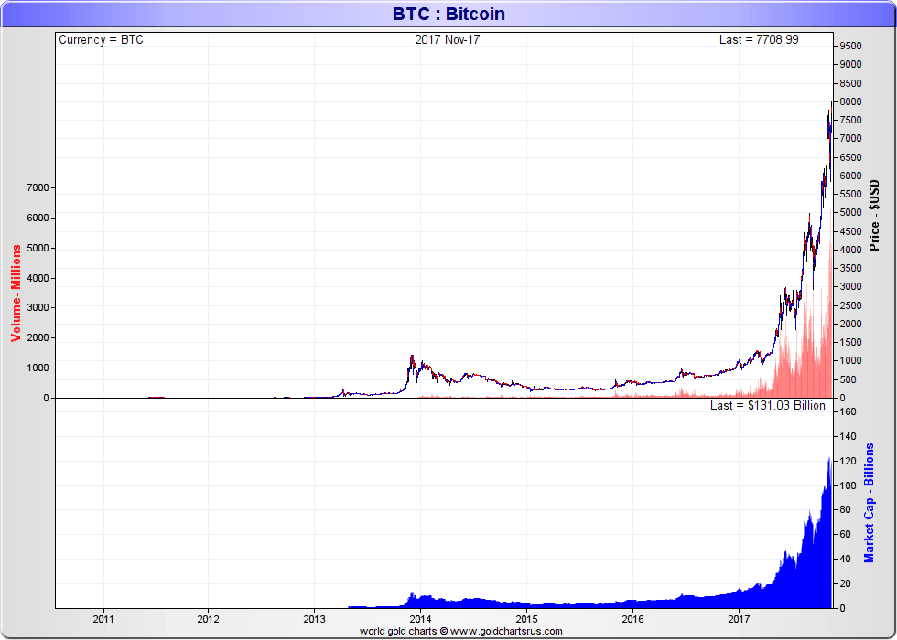
Task: Select the "Last = 7708.99" price readout
Action: click(759, 40)
